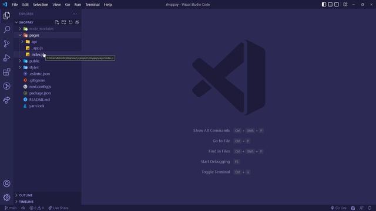Open the View menu
Viewport: 376px width, 211px height.
click(x=56, y=5)
